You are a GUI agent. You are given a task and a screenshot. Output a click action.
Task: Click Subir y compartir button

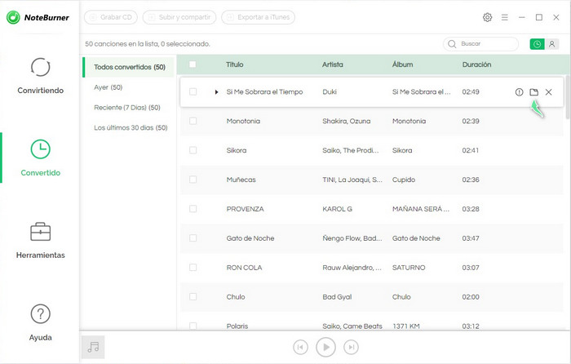(179, 17)
